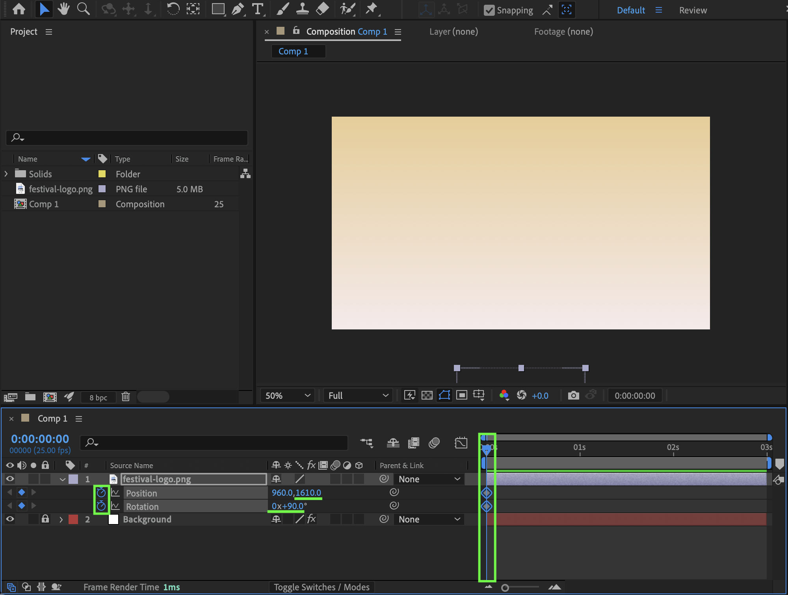Click the Position value 960.0
The width and height of the screenshot is (788, 595).
[x=282, y=493]
